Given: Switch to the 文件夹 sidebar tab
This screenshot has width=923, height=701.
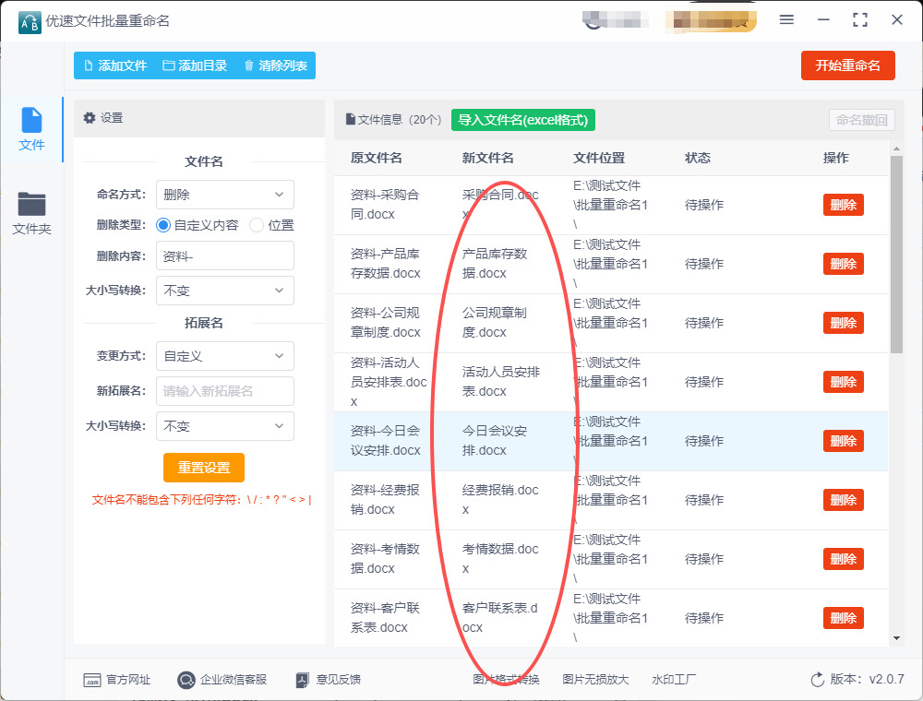Looking at the screenshot, I should coord(31,213).
